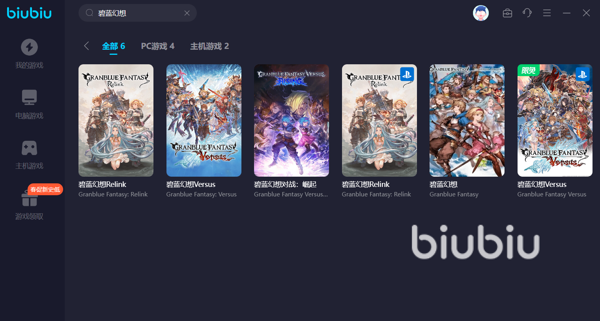The width and height of the screenshot is (600, 321).
Task: Click the Granblue Fantasy: Versus subtitle link
Action: tap(202, 194)
